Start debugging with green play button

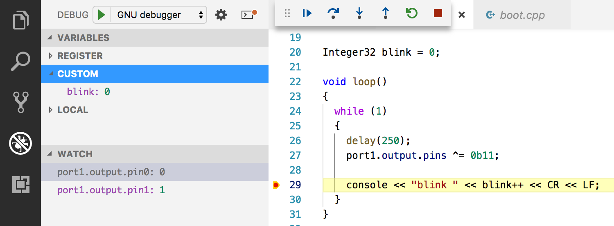(x=102, y=15)
